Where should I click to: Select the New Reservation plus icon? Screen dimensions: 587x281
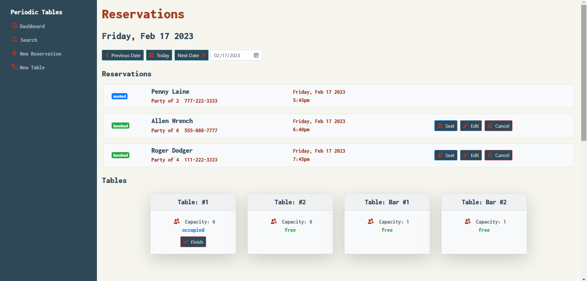[x=14, y=53]
